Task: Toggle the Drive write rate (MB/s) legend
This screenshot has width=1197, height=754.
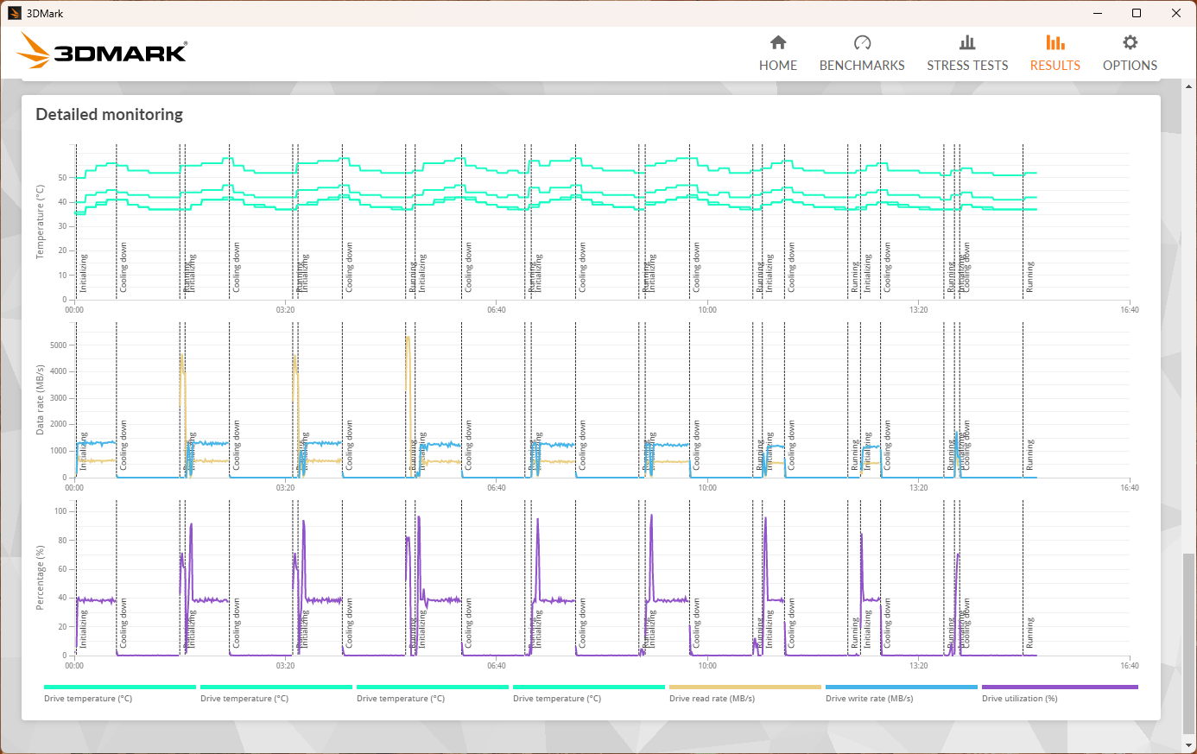Action: pyautogui.click(x=869, y=699)
